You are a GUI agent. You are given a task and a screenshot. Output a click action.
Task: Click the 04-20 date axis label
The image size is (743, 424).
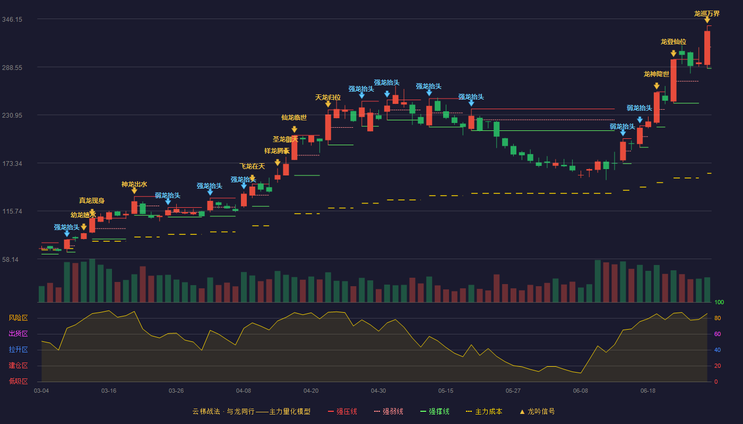click(x=311, y=391)
